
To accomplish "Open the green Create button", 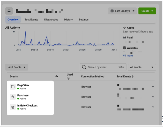I will point(147,11).
